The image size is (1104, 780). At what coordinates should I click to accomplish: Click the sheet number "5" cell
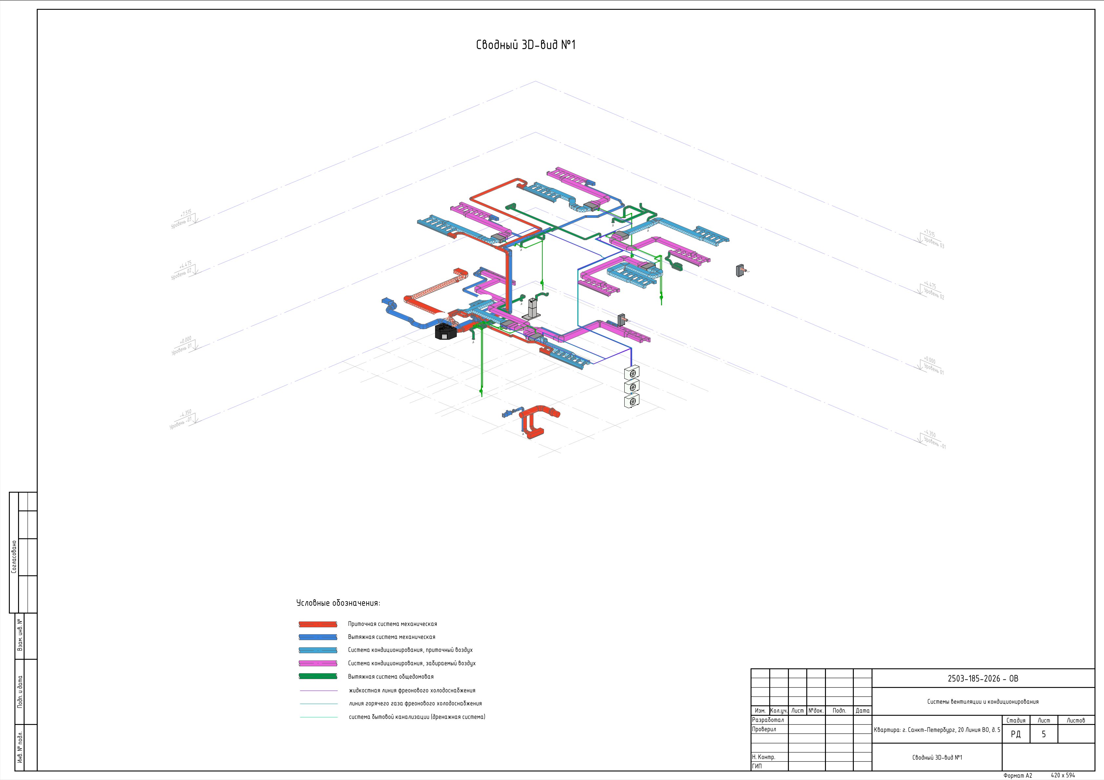click(1043, 734)
